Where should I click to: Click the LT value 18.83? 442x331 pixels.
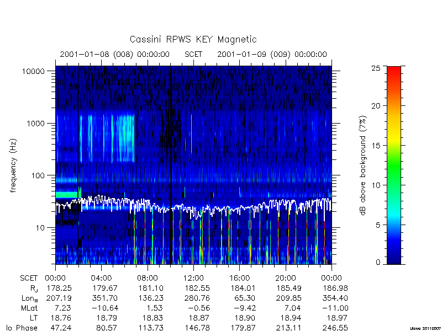pyautogui.click(x=153, y=318)
